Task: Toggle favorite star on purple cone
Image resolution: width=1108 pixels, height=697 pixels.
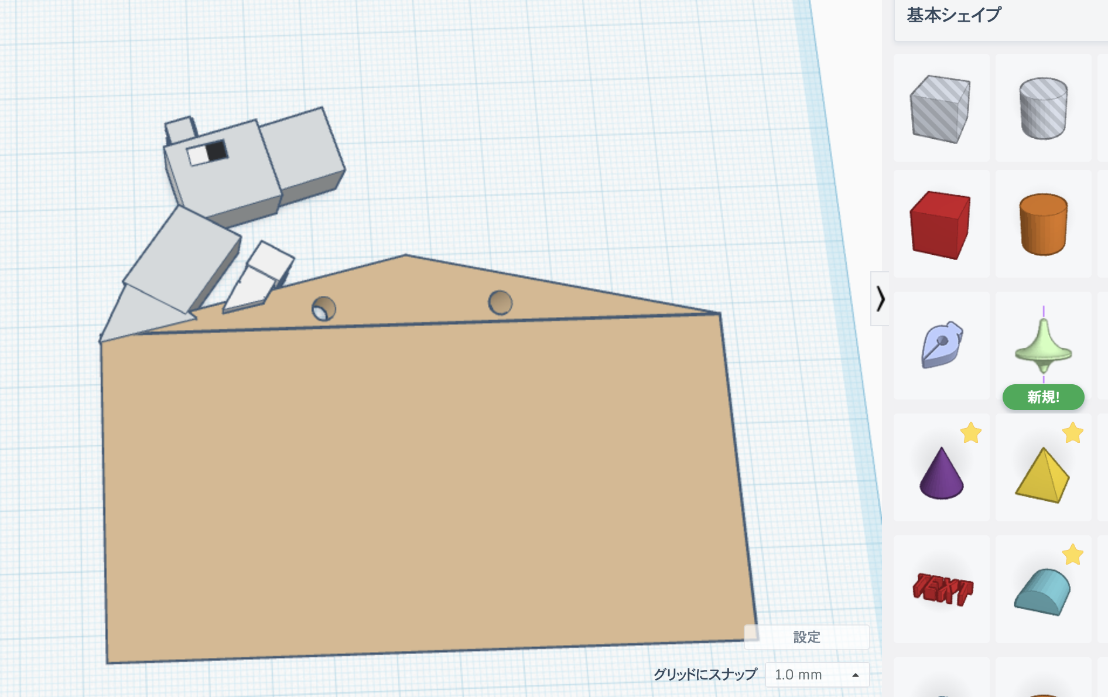Action: (x=970, y=433)
